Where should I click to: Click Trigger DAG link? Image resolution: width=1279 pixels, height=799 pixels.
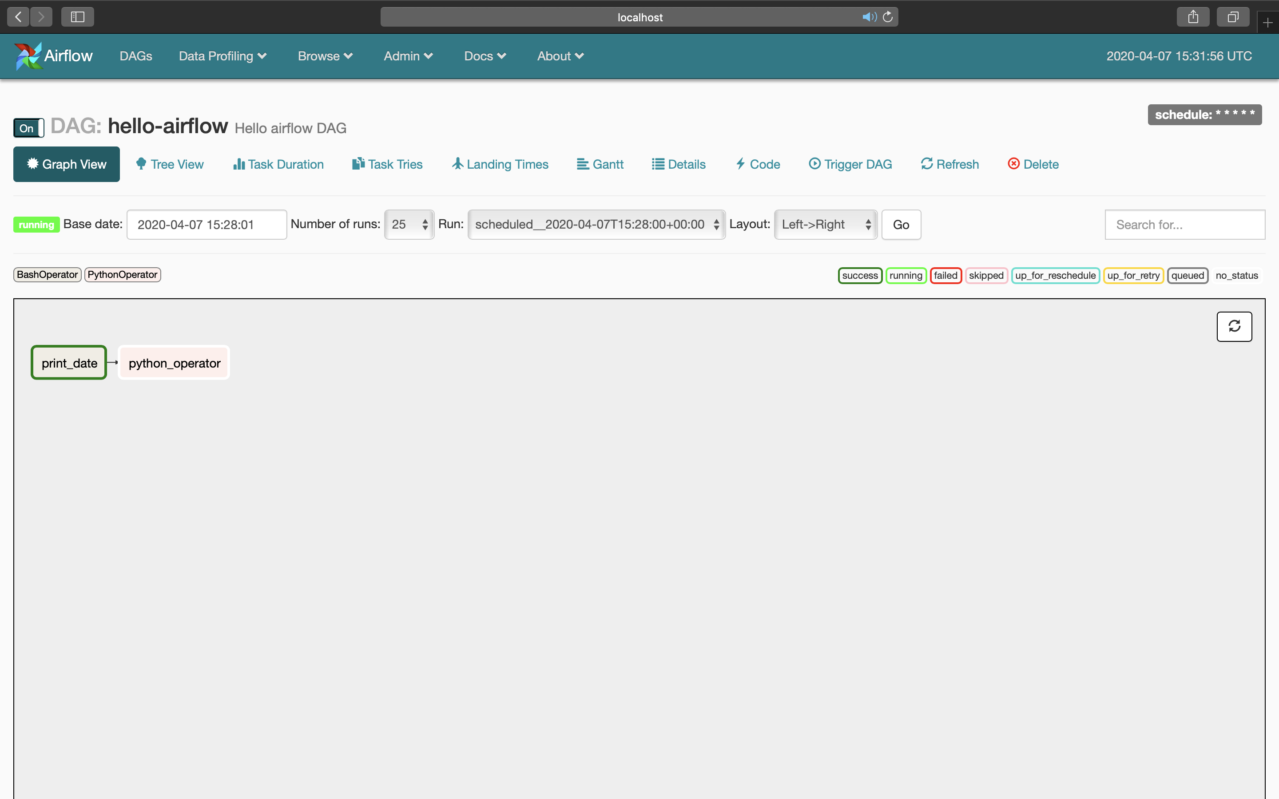850,164
